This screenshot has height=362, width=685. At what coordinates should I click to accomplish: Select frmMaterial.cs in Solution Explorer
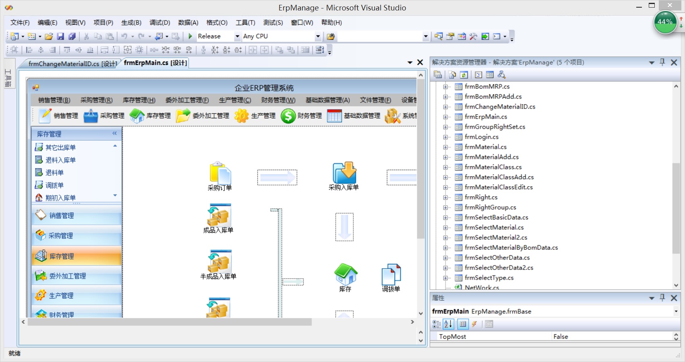[x=485, y=147]
